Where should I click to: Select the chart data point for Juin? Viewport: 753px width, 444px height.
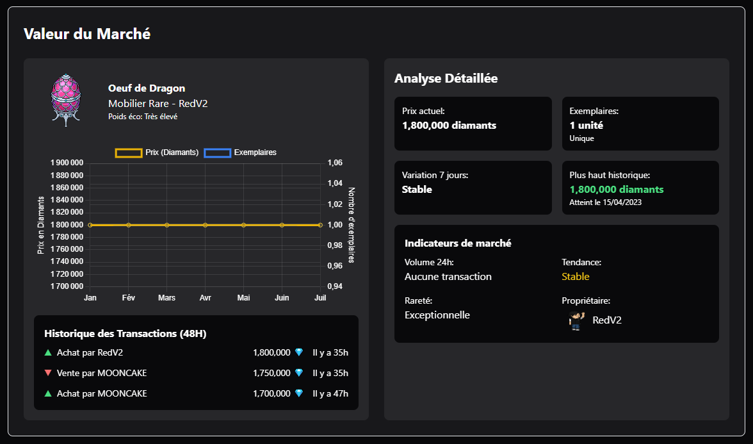click(282, 225)
